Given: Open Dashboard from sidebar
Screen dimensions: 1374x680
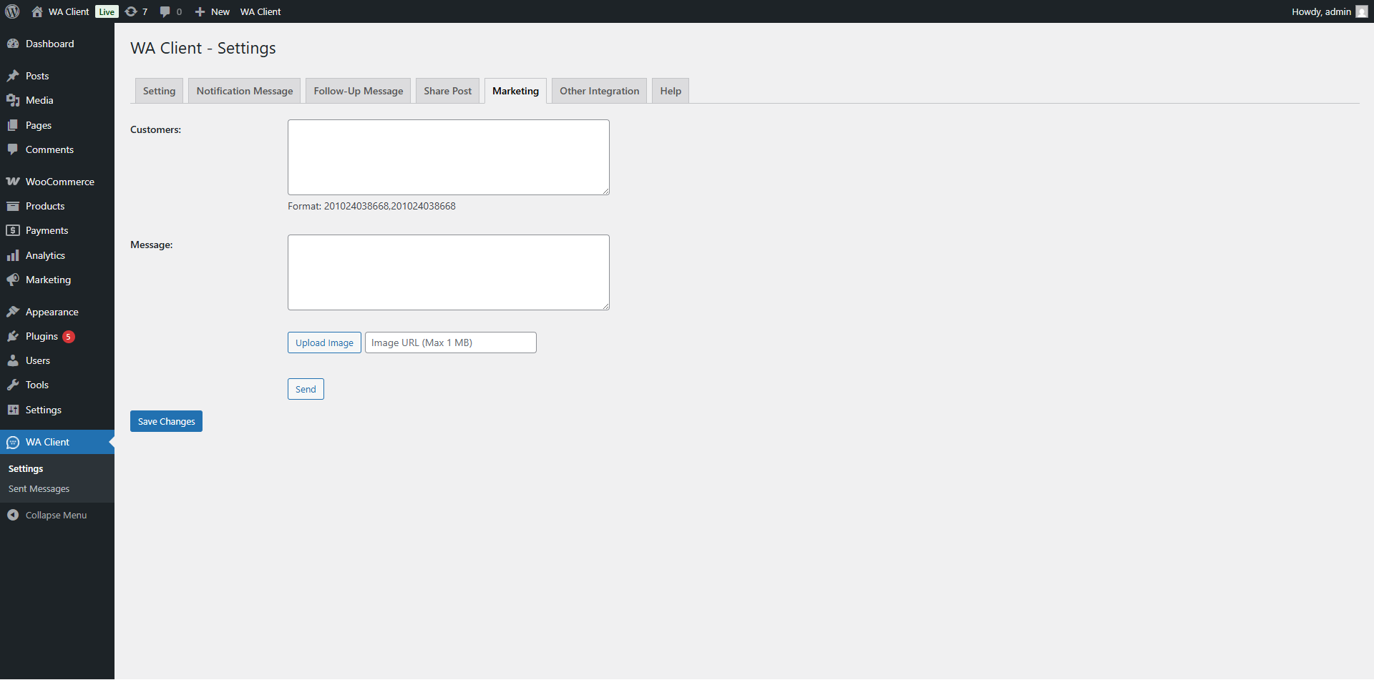Looking at the screenshot, I should coord(49,44).
